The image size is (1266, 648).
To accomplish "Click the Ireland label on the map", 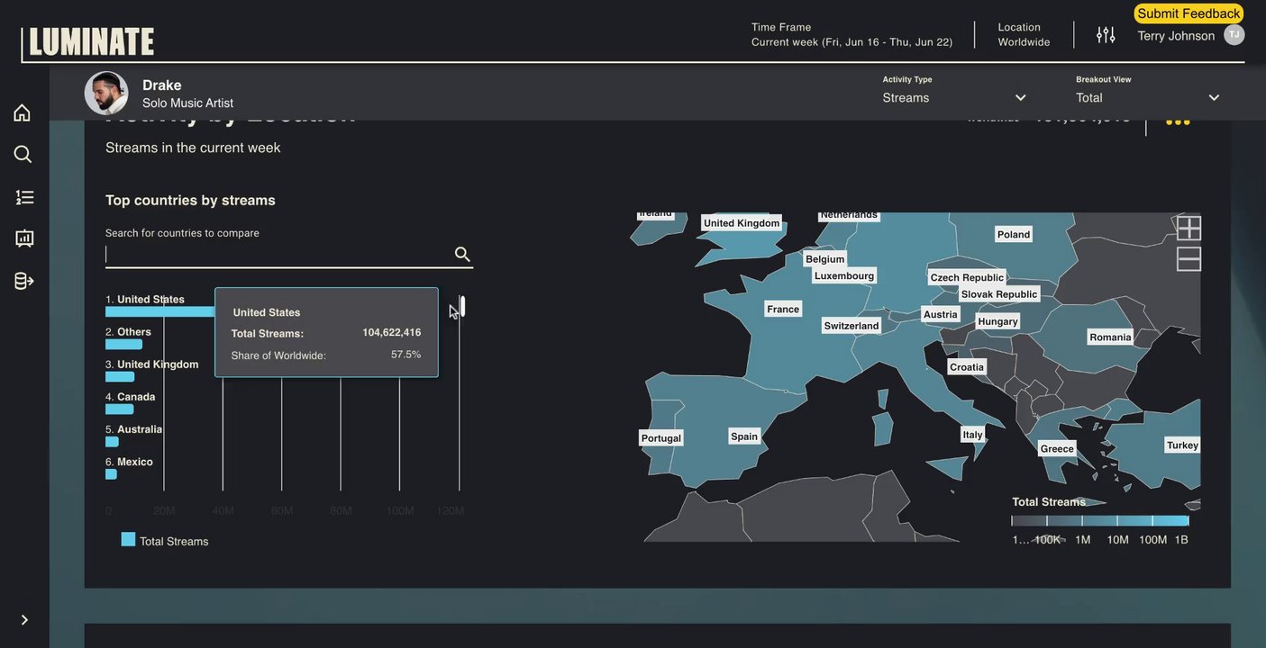I will 656,214.
